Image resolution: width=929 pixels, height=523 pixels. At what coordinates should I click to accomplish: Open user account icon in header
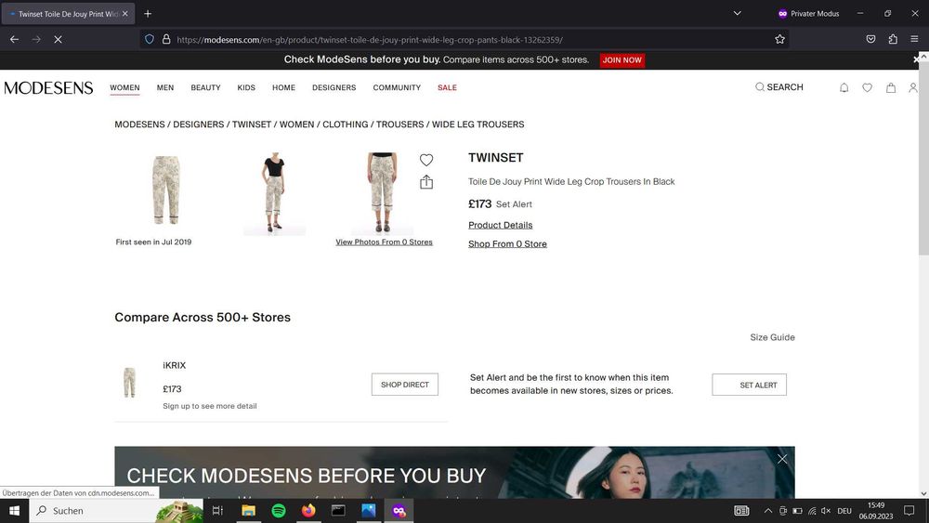pyautogui.click(x=913, y=87)
